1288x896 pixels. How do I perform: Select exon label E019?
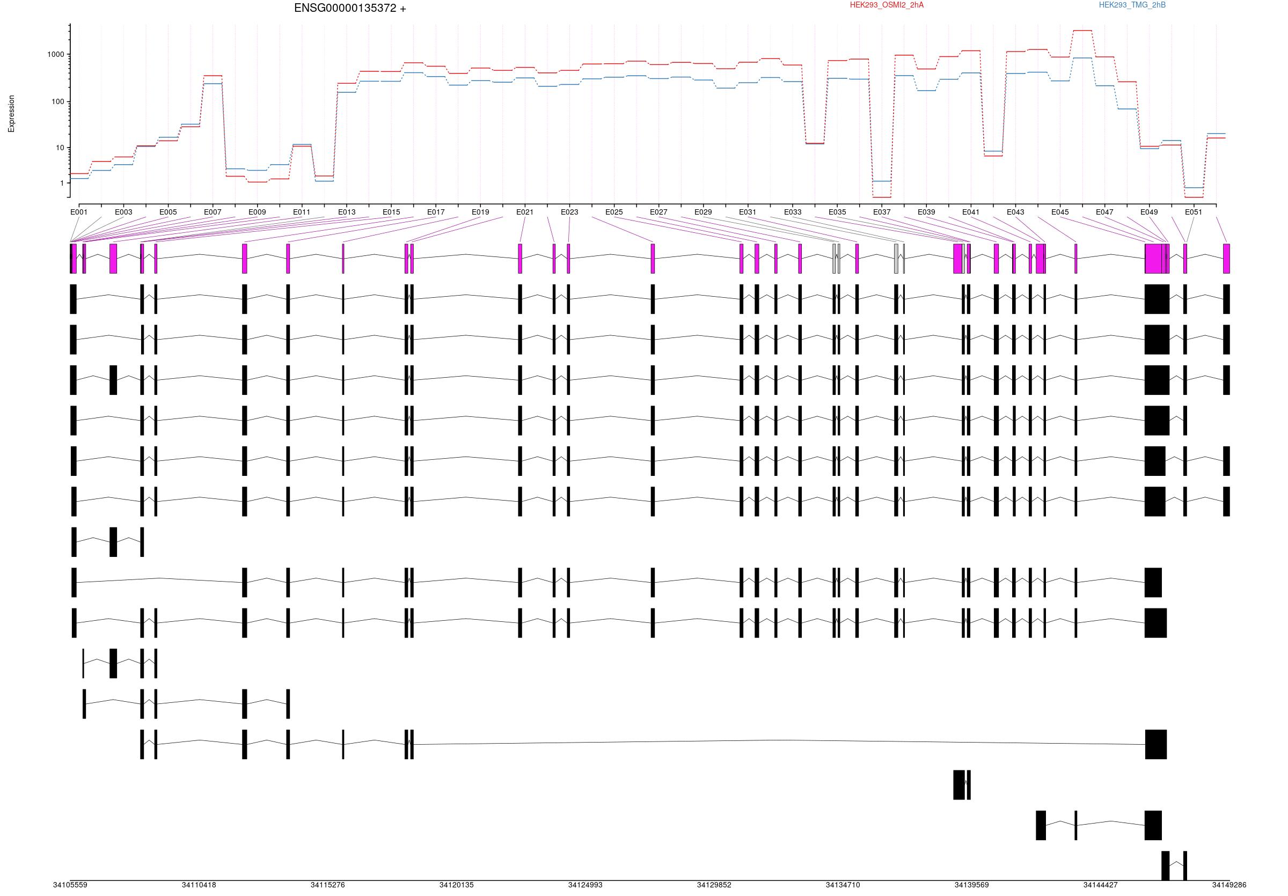point(481,212)
